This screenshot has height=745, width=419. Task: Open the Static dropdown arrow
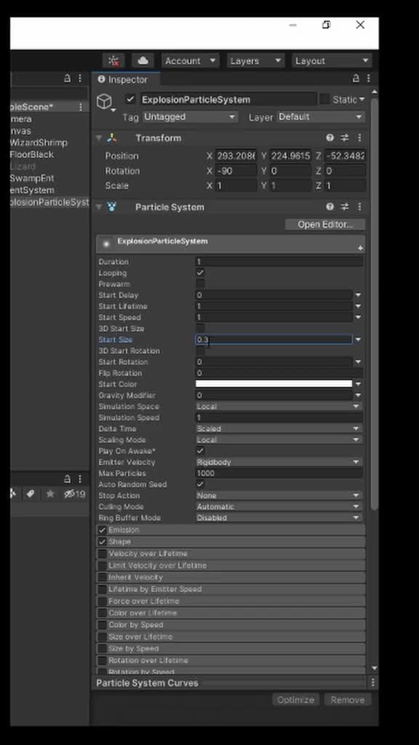(x=362, y=99)
